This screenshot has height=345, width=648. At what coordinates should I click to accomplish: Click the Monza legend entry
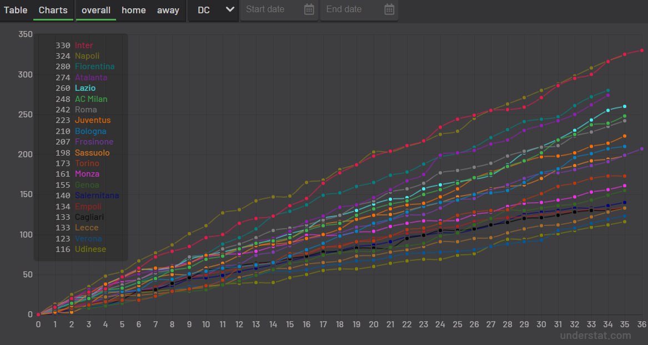pos(87,174)
